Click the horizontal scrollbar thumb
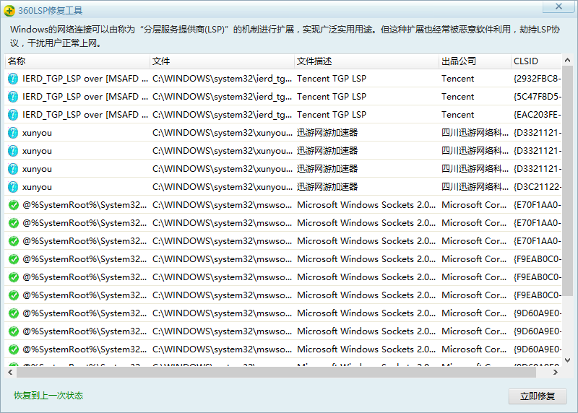Image resolution: width=578 pixels, height=413 pixels. tap(276, 372)
